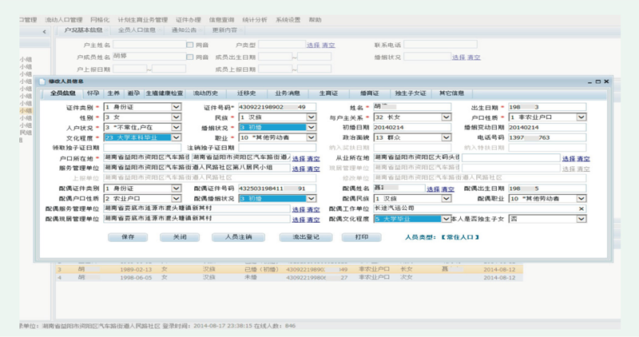Expand the 配偶婚姻状况 dropdown
The image size is (639, 337).
pyautogui.click(x=311, y=199)
